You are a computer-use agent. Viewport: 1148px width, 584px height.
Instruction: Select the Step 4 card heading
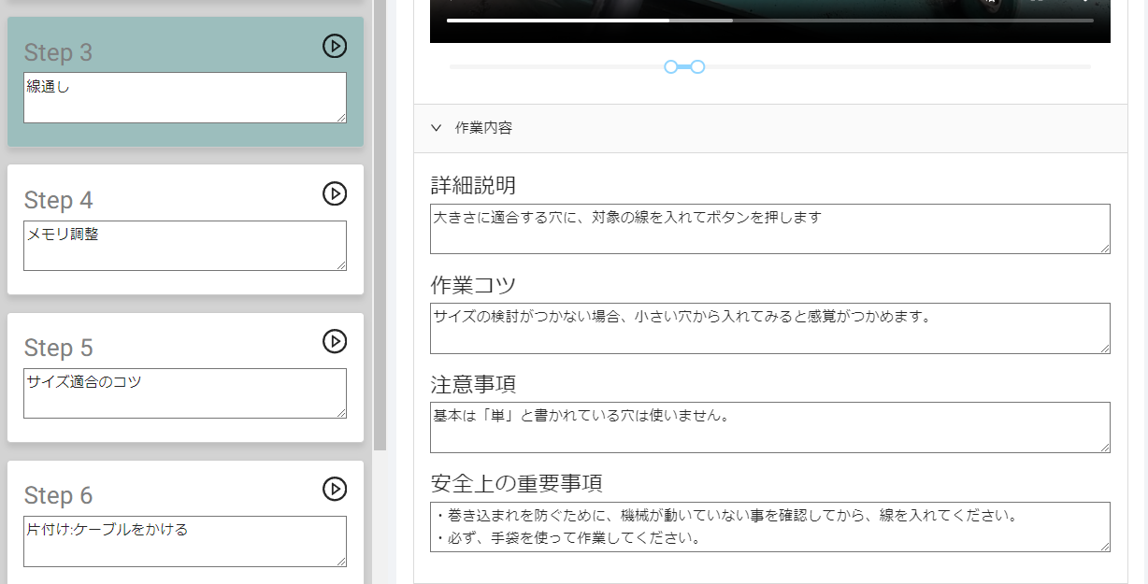59,200
